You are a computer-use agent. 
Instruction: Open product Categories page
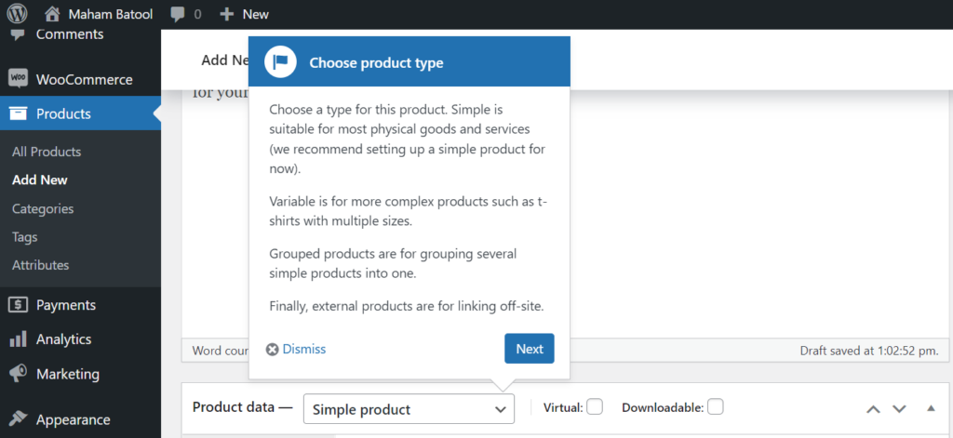(x=43, y=208)
